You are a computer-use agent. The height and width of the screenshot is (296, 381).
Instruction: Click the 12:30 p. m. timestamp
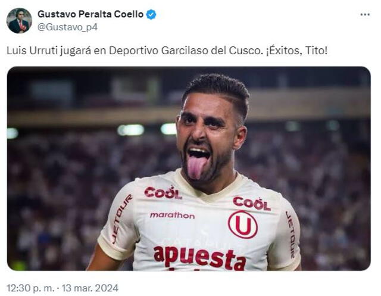click(30, 288)
